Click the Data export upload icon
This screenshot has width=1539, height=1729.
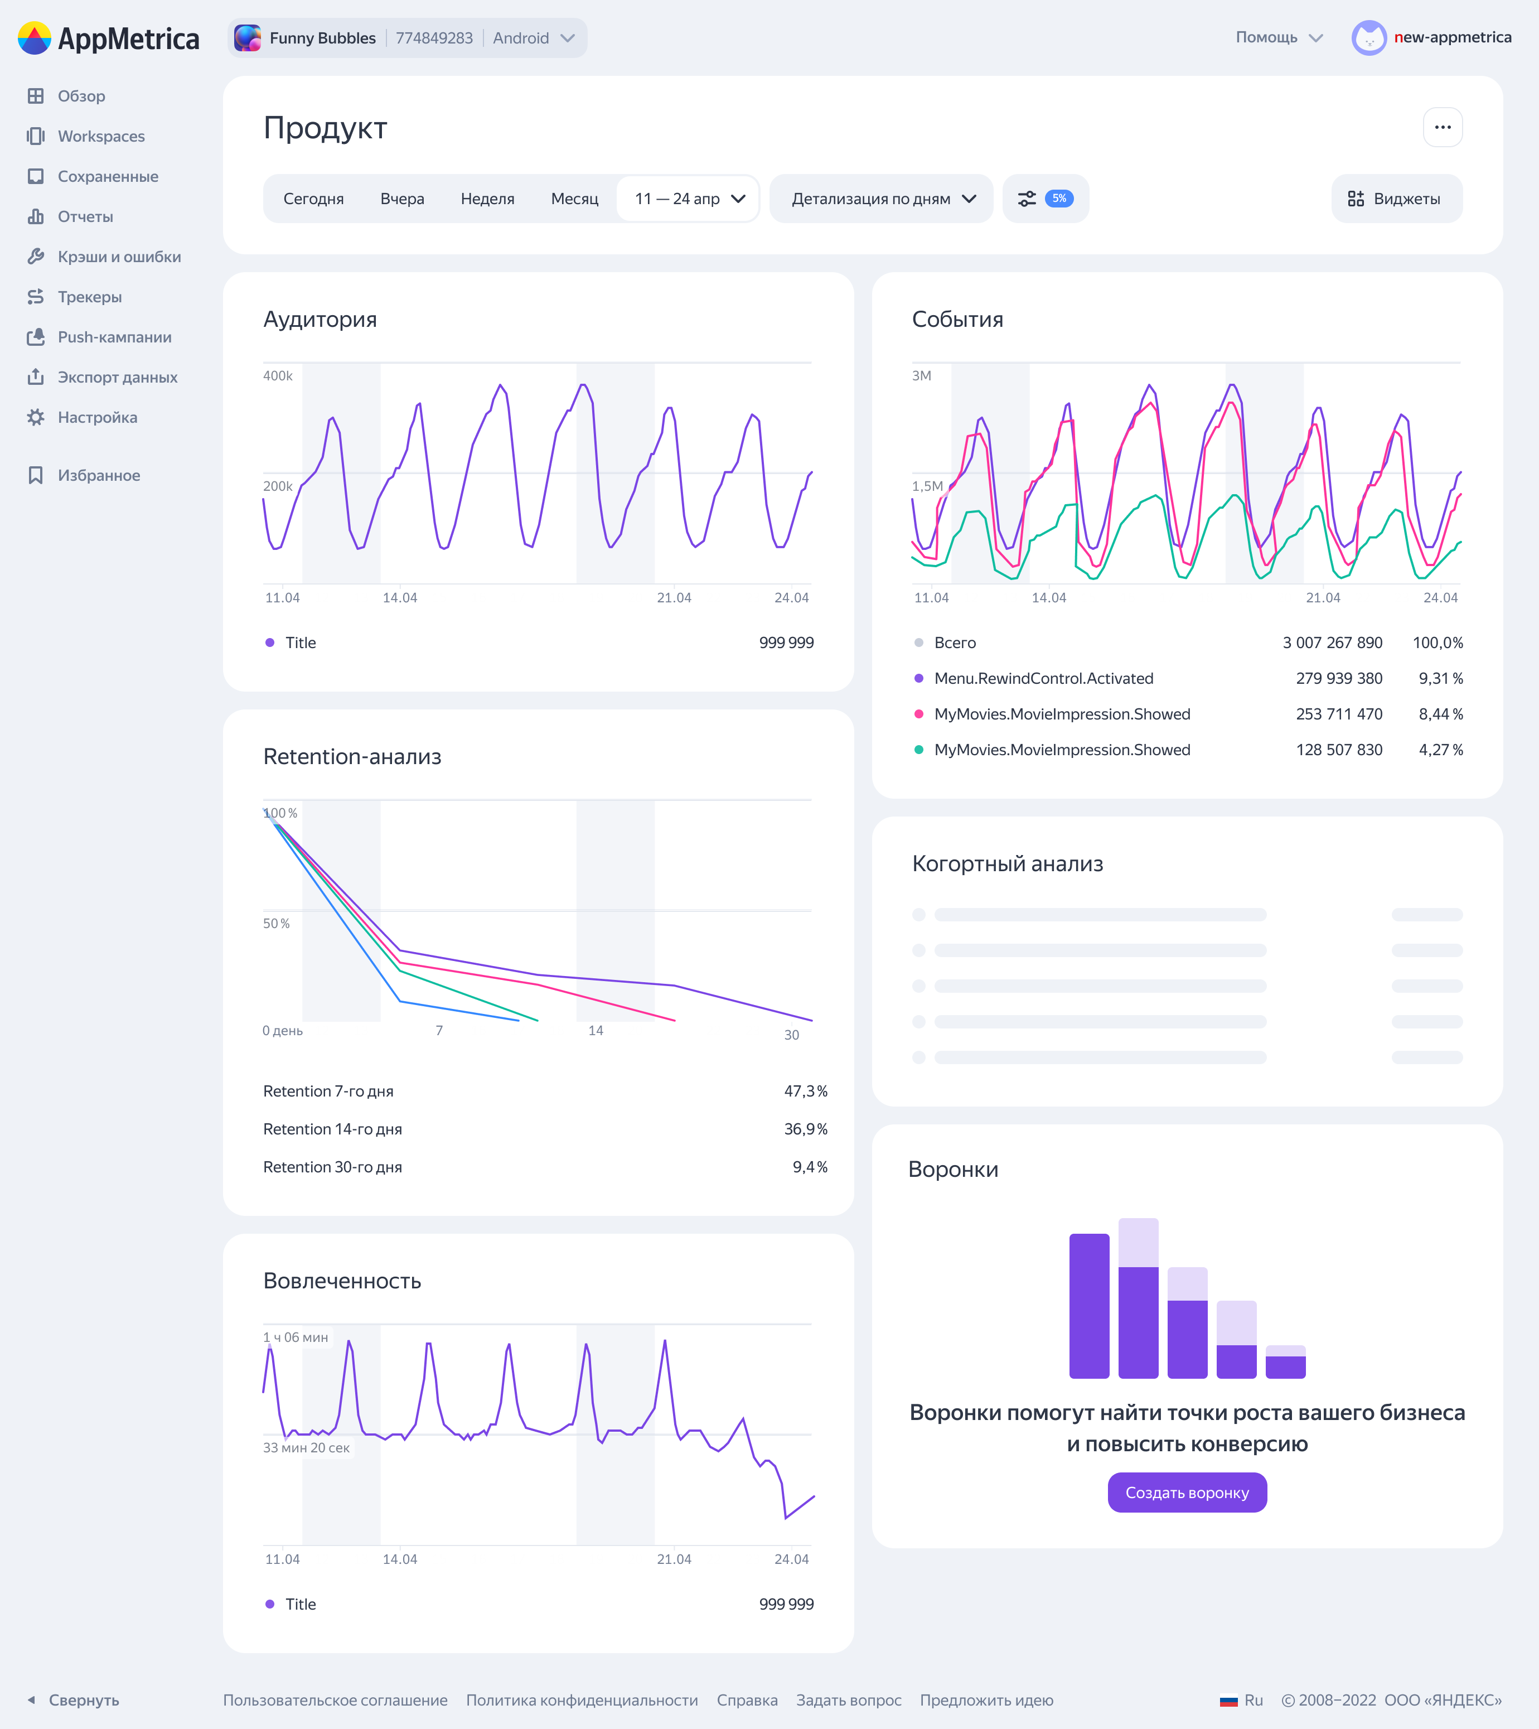[x=36, y=377]
